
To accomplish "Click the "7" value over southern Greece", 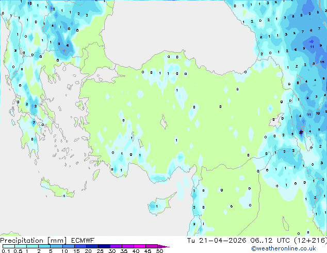I will point(34,122).
